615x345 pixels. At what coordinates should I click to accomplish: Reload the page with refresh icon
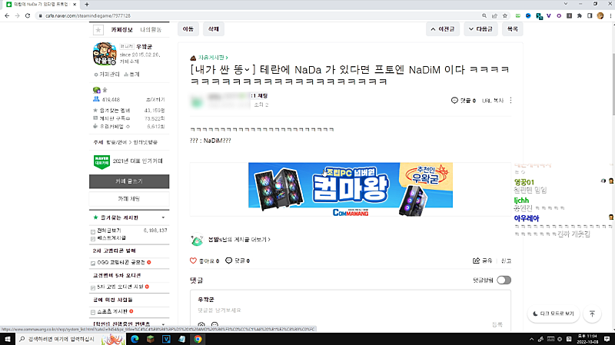click(28, 15)
